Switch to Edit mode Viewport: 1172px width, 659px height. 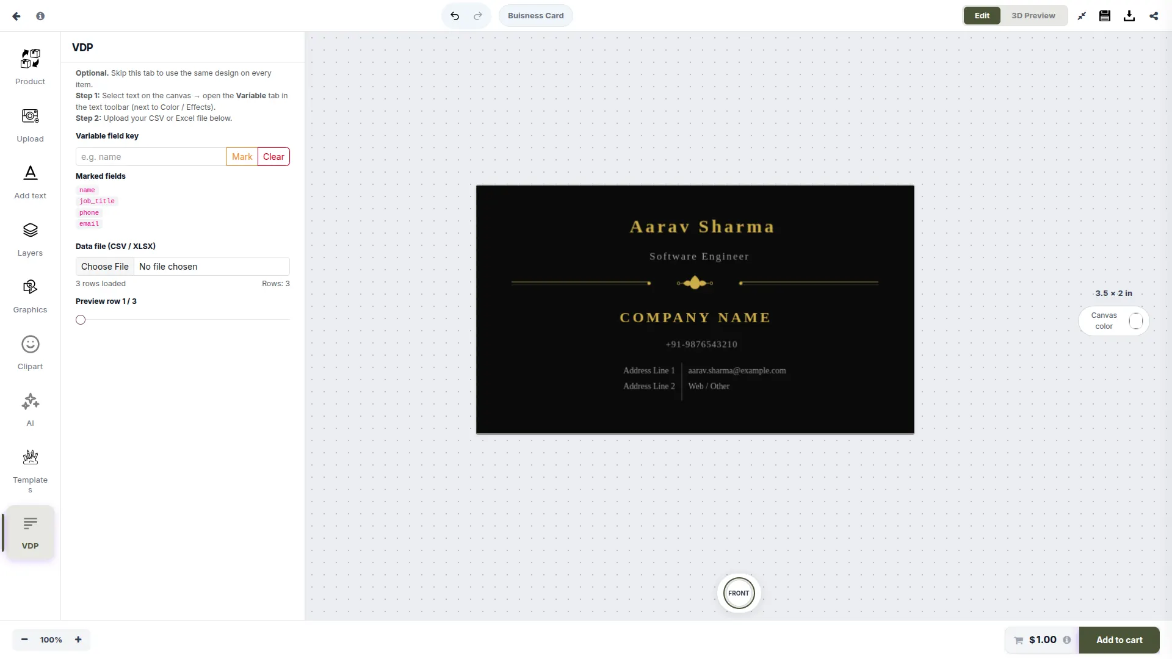tap(982, 16)
